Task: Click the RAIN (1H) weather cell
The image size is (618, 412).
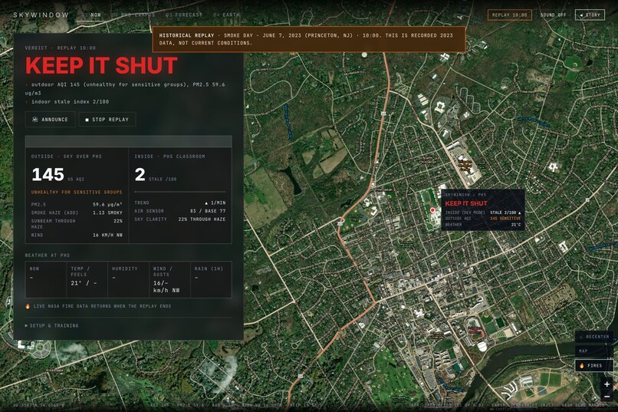Action: pos(212,279)
